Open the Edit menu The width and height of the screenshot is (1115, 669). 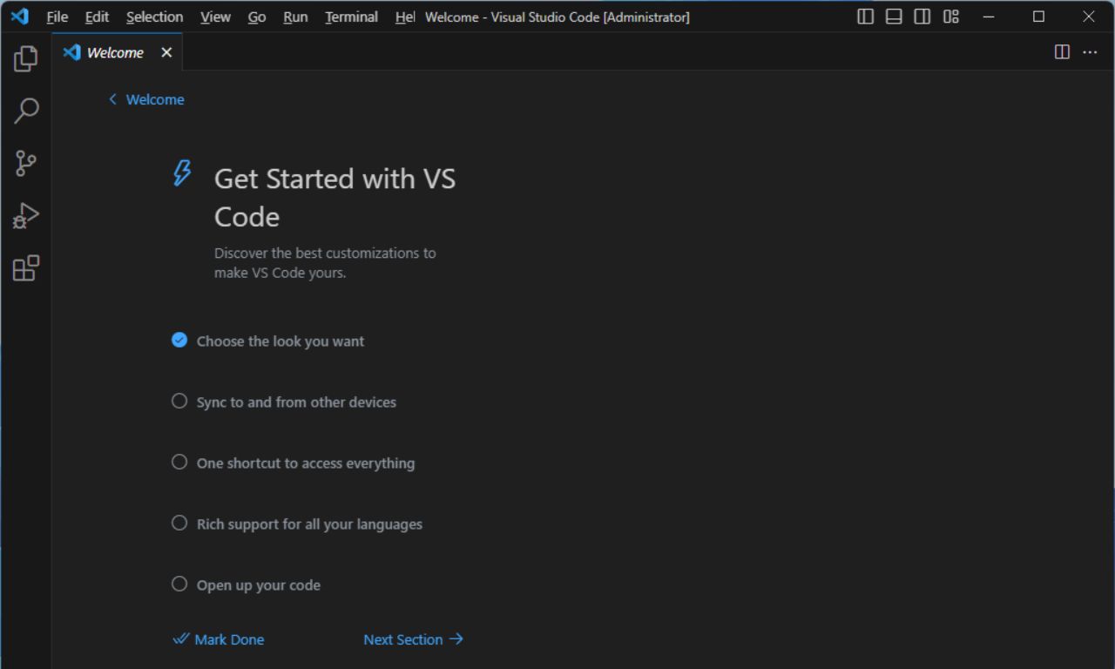(x=97, y=17)
